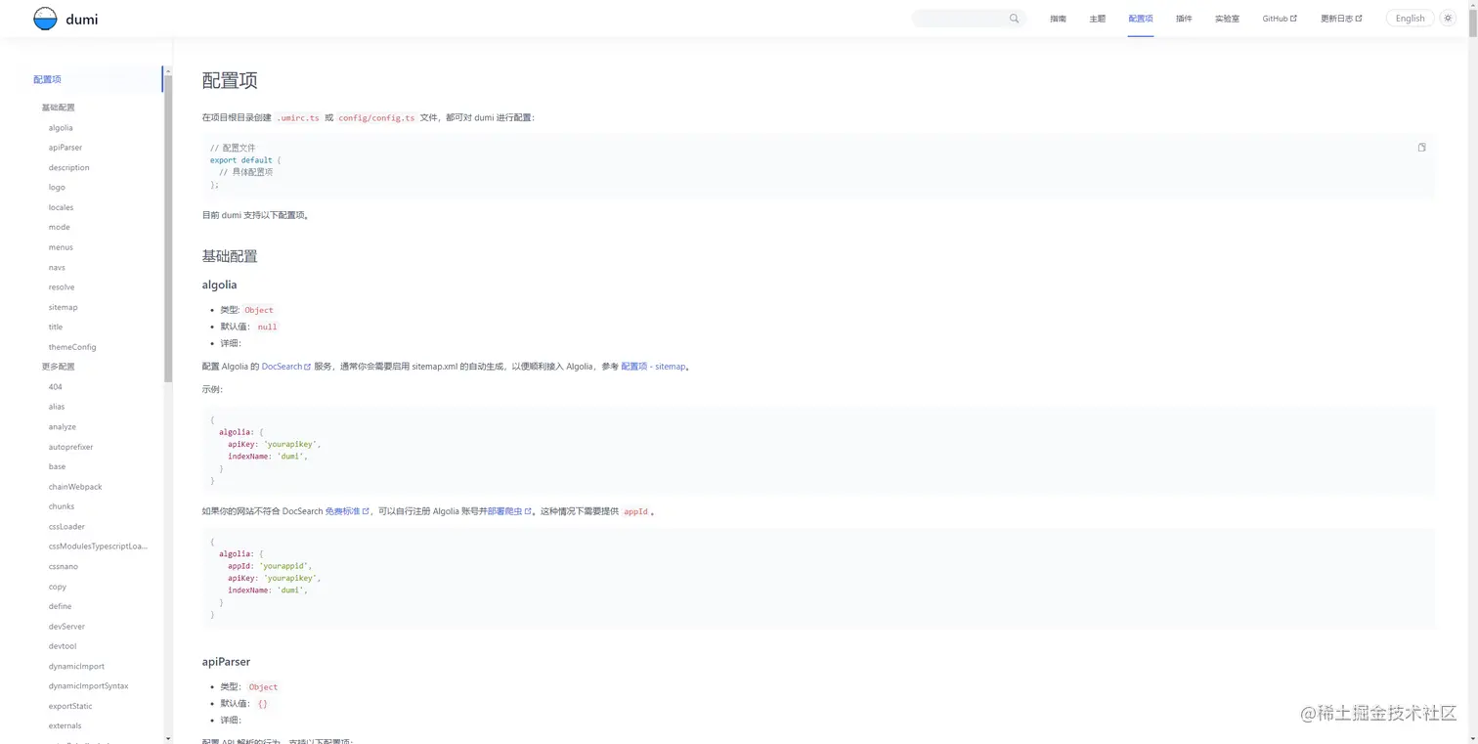Image resolution: width=1478 pixels, height=744 pixels.
Task: Select title in the sidebar
Action: pyautogui.click(x=56, y=328)
